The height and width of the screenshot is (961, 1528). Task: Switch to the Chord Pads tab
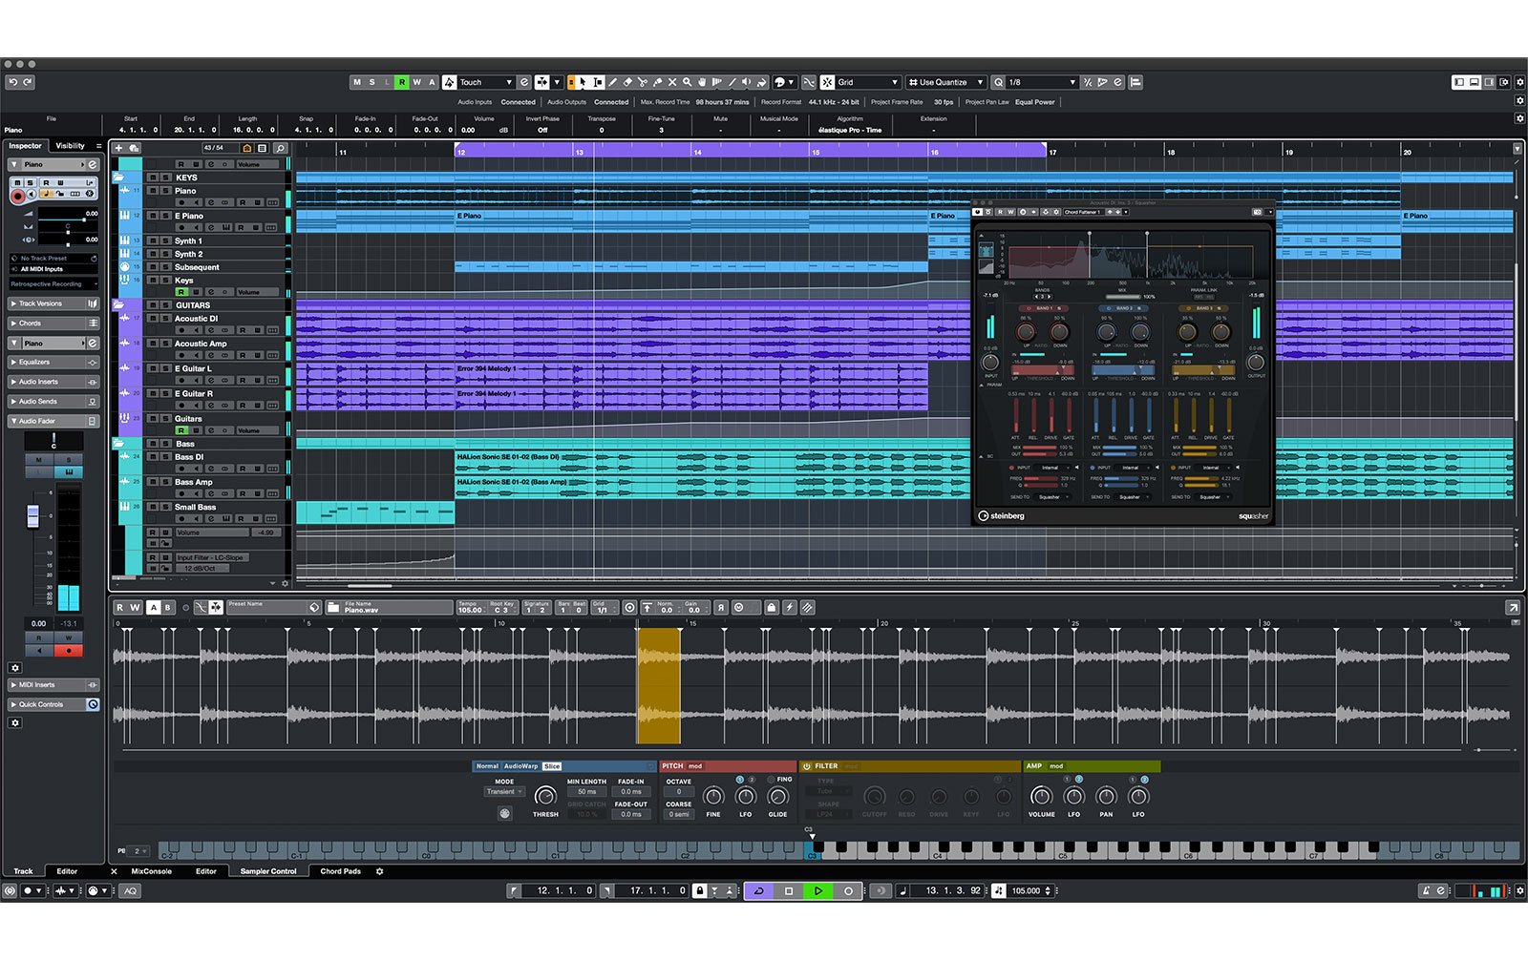coord(340,871)
